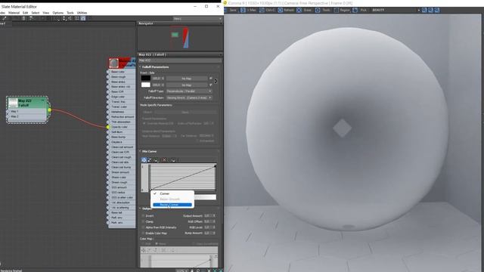Screen dimensions: 484x272
Task: Open the BEAUTY render element dropdown
Action: [396, 10]
